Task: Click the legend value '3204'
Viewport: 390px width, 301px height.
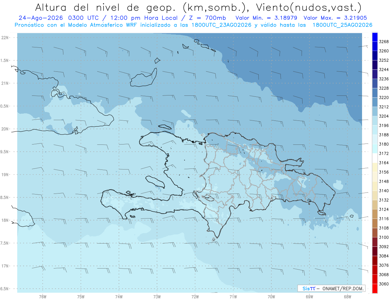Action: (384, 116)
